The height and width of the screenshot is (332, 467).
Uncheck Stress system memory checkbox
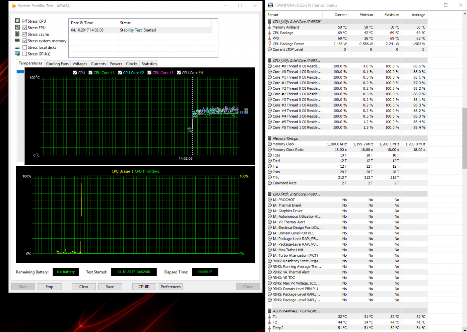(25, 41)
